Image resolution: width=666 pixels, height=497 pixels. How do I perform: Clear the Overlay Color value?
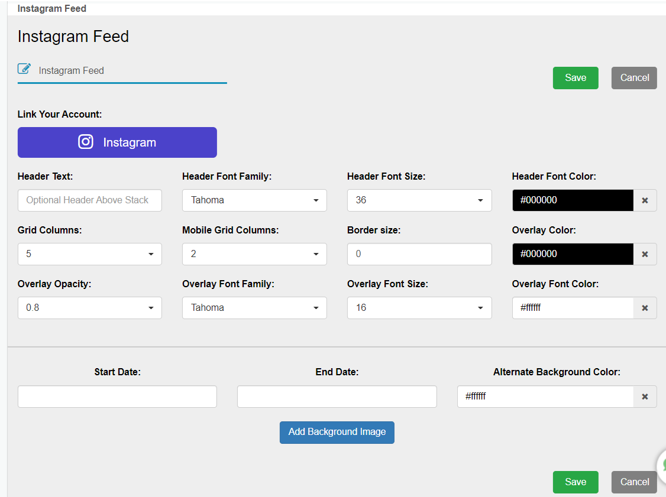(645, 254)
